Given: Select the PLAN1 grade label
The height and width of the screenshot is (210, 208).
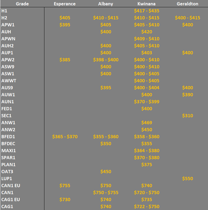Looking at the screenshot, I should coord(8,164).
